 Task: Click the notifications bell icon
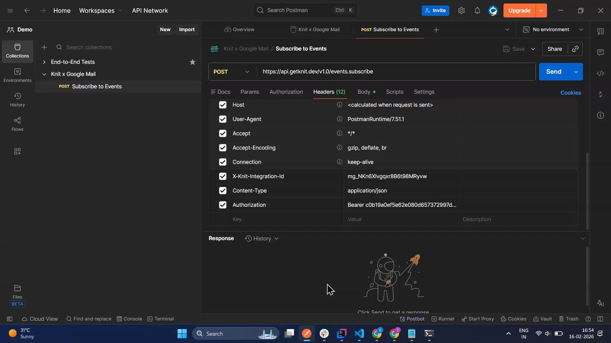point(477,10)
